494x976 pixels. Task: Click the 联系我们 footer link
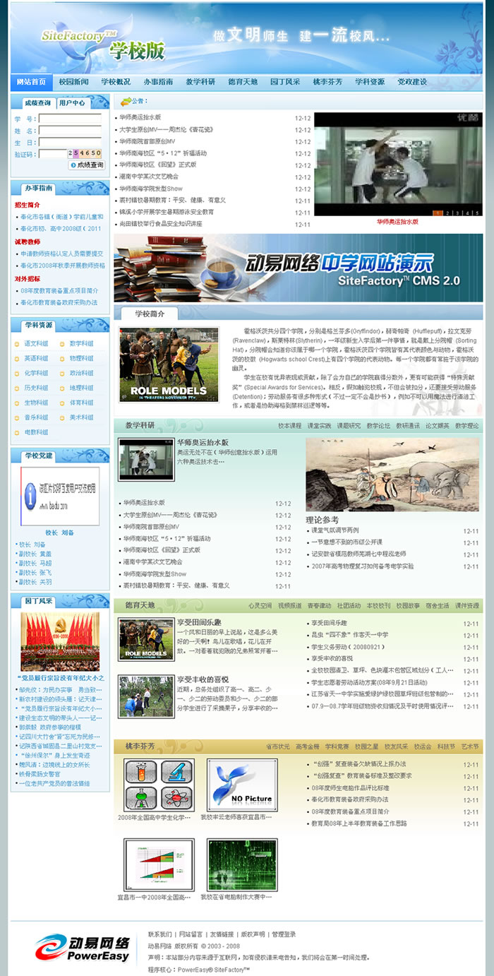[159, 934]
